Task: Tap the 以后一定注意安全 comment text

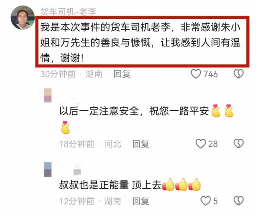Action: pos(146,119)
